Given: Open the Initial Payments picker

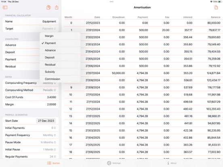Looking at the screenshot, I should (x=53, y=128).
